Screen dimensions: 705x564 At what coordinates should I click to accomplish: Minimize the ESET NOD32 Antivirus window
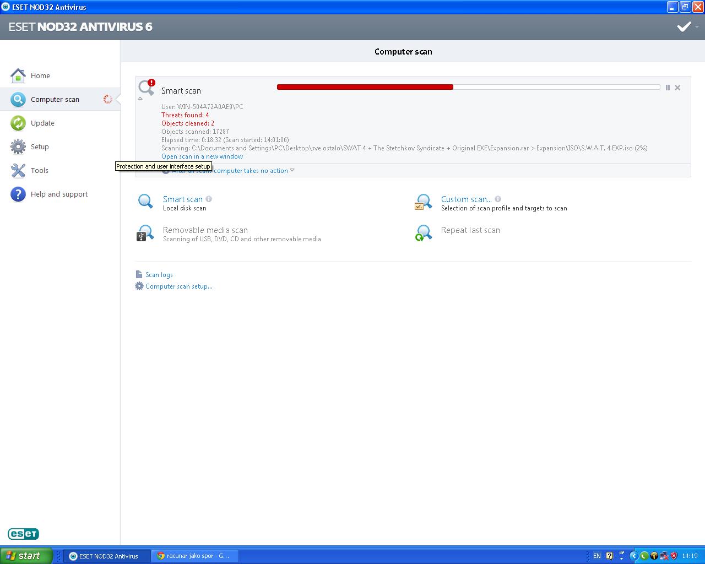pos(673,7)
